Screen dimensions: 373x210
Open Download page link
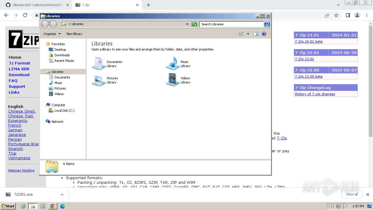[19, 75]
